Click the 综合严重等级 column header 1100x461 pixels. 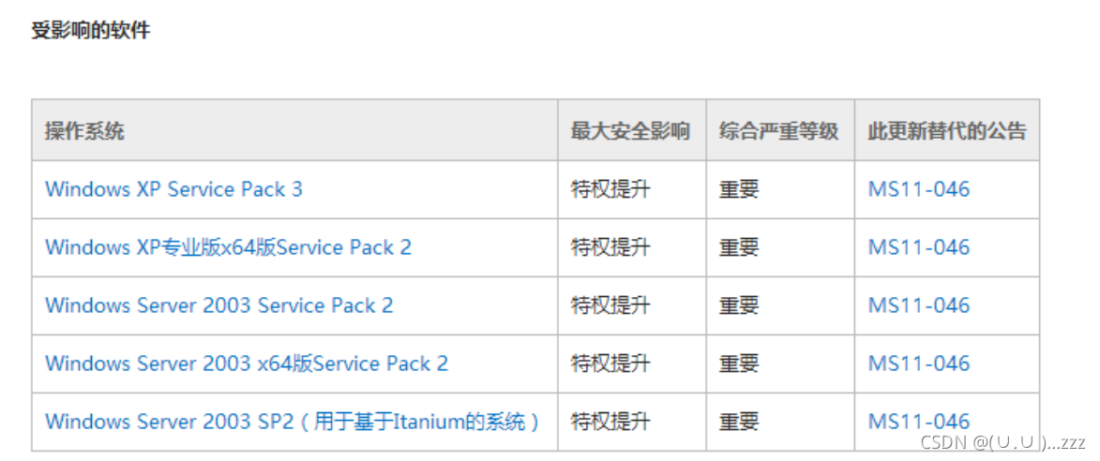[778, 131]
